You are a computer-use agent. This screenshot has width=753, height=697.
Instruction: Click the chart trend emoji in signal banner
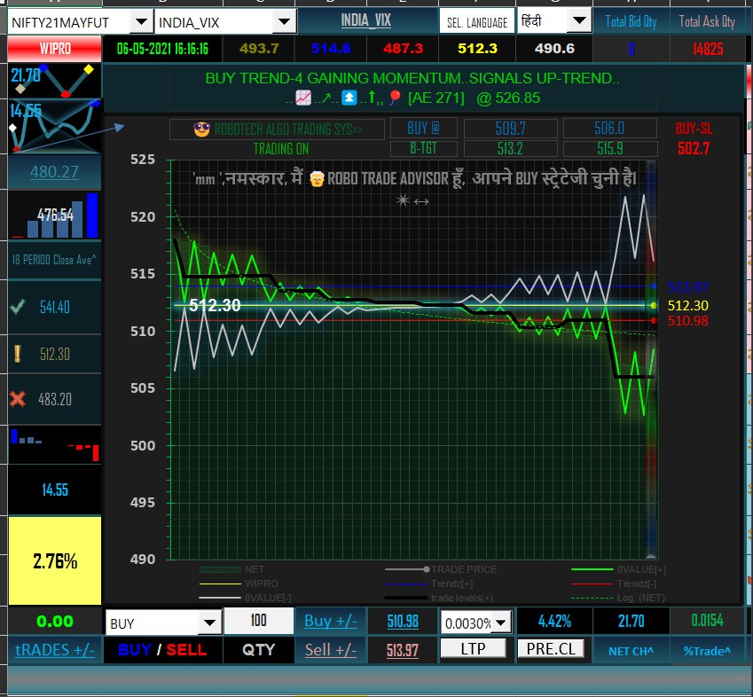click(303, 98)
